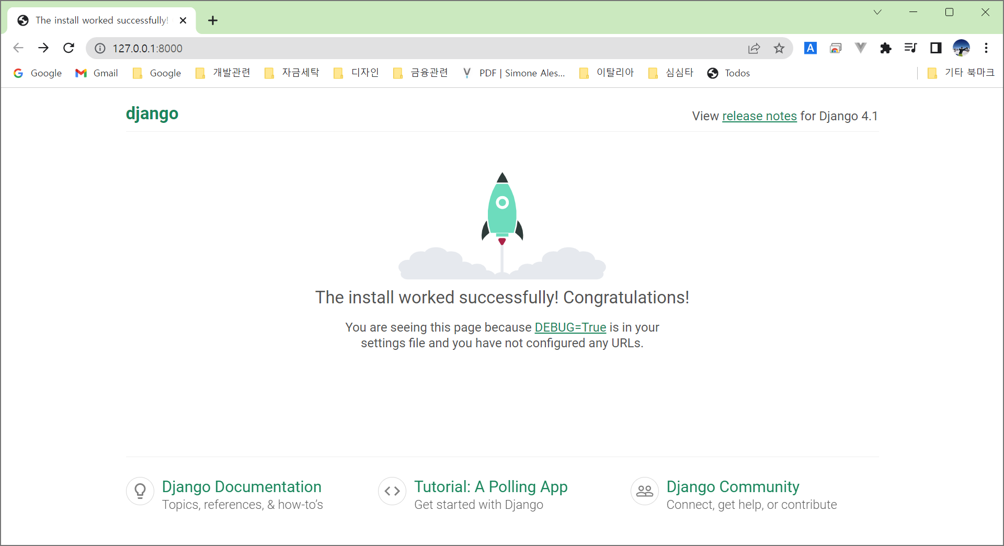Open the 개발관련 bookmarks folder

click(223, 73)
